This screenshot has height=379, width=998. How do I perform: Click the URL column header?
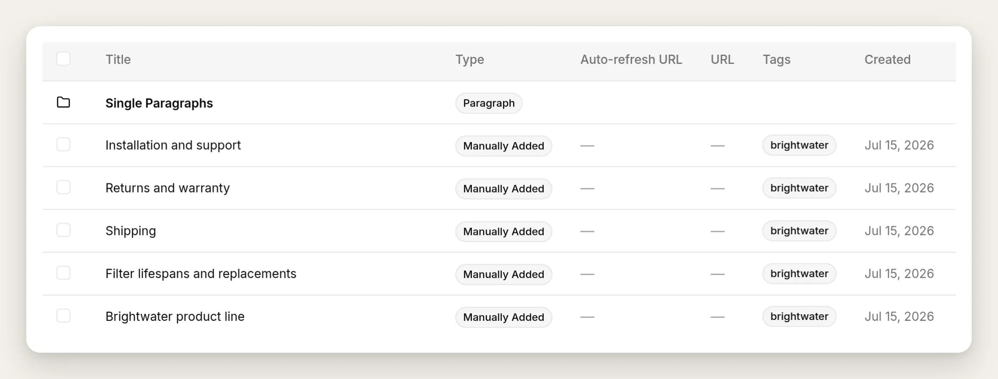pos(722,60)
